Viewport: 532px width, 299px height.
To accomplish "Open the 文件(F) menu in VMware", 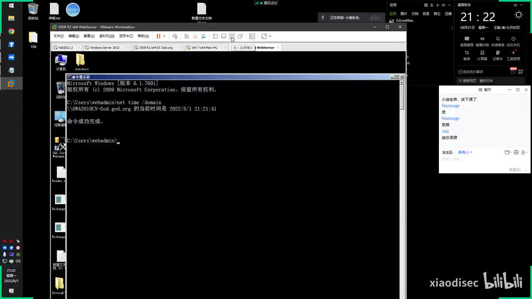I will [59, 36].
